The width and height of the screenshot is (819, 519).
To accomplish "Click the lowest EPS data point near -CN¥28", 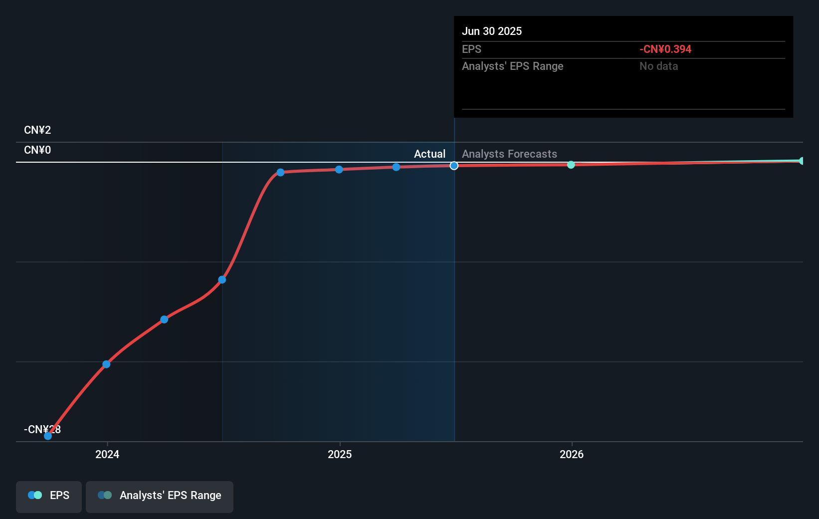I will point(48,436).
